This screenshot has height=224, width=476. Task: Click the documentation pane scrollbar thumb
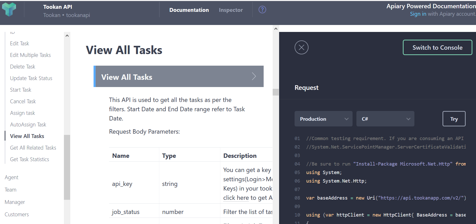276,92
